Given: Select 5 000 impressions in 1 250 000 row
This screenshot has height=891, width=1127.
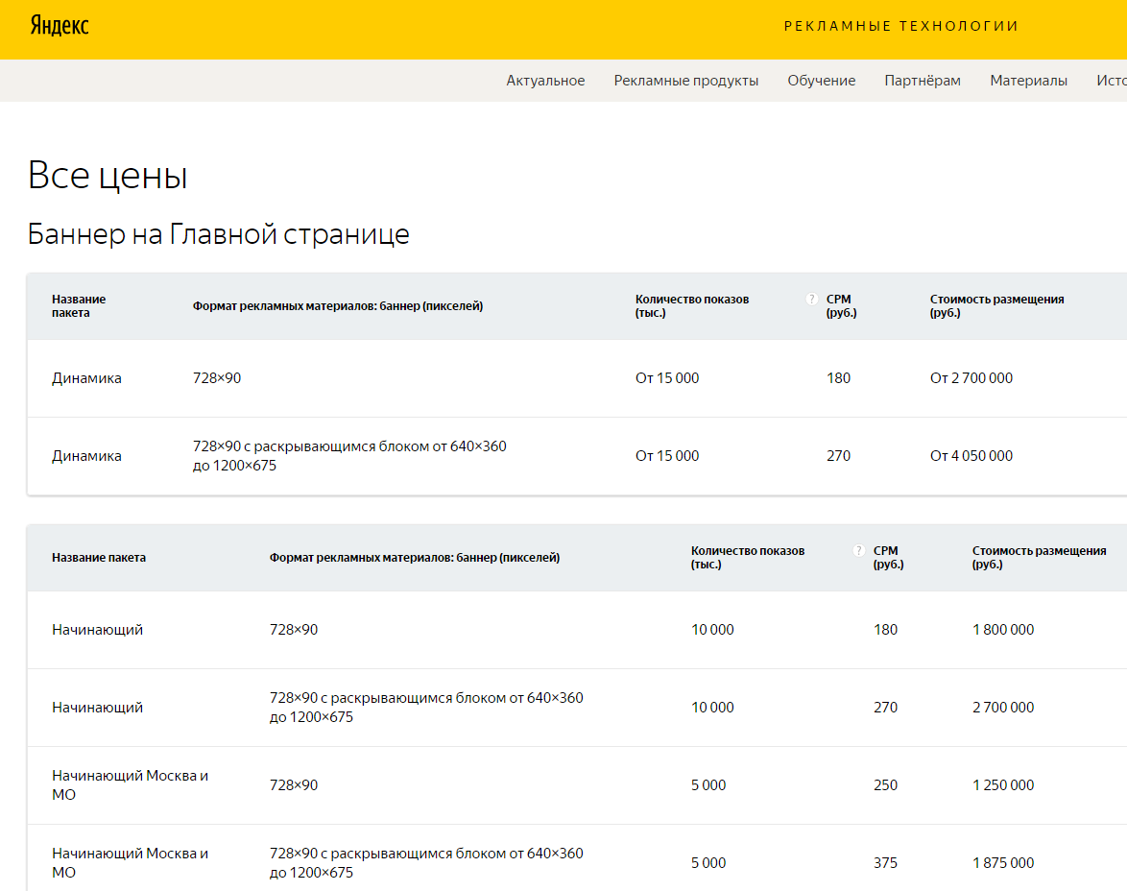Looking at the screenshot, I should pyautogui.click(x=708, y=785).
